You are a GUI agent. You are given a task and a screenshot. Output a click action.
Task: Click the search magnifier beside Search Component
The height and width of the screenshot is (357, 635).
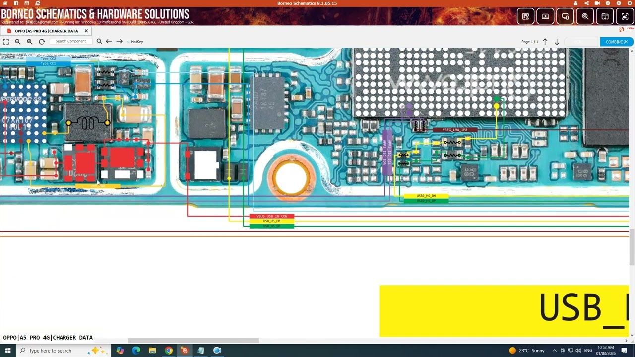tap(99, 42)
